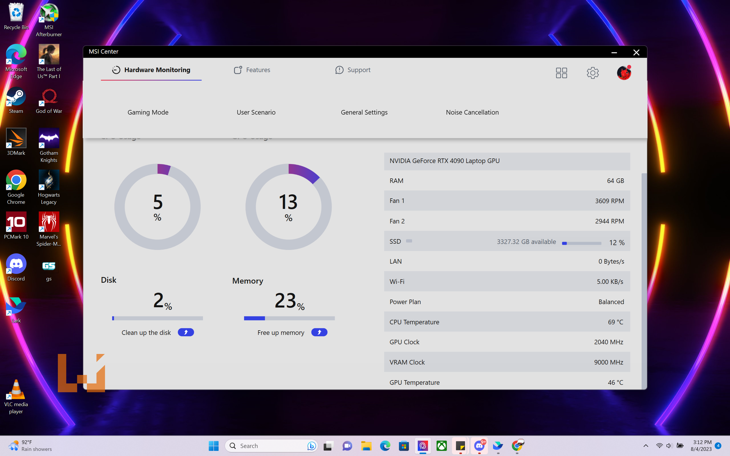Viewport: 730px width, 456px height.
Task: Click the Free up memory button
Action: [319, 332]
